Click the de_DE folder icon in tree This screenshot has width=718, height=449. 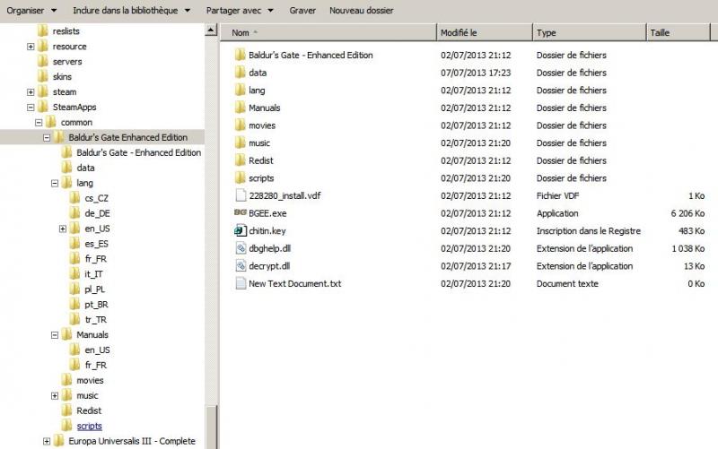point(74,212)
